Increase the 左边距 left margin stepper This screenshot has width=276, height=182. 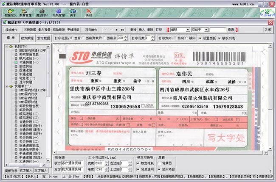coord(130,162)
